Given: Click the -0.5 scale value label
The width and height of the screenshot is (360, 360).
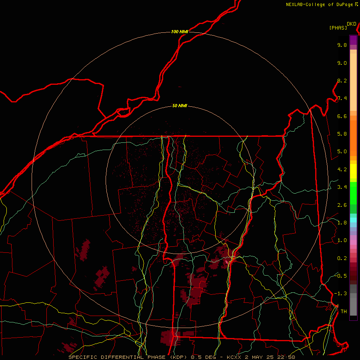Looking at the screenshot, I should pos(340,276).
